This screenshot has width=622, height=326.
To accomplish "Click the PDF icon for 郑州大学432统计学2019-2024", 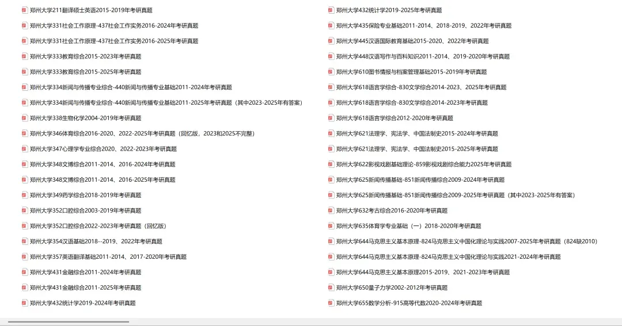I will 25,303.
